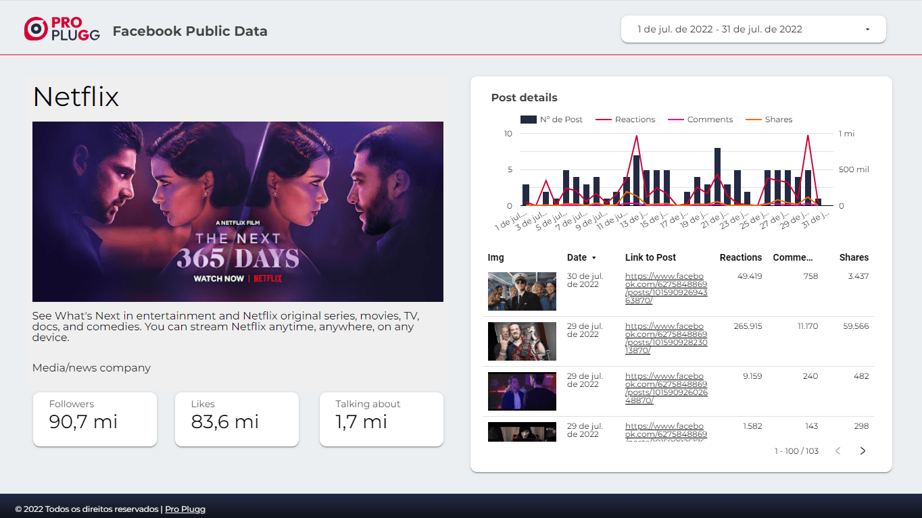The image size is (922, 518).
Task: Click the 'Post details' chart title
Action: [525, 98]
